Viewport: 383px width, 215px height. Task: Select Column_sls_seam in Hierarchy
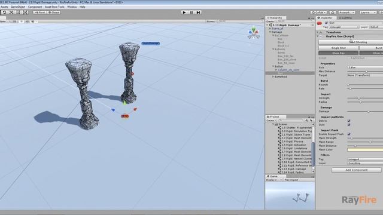point(288,70)
